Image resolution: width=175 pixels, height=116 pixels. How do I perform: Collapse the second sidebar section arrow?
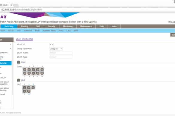10,48
